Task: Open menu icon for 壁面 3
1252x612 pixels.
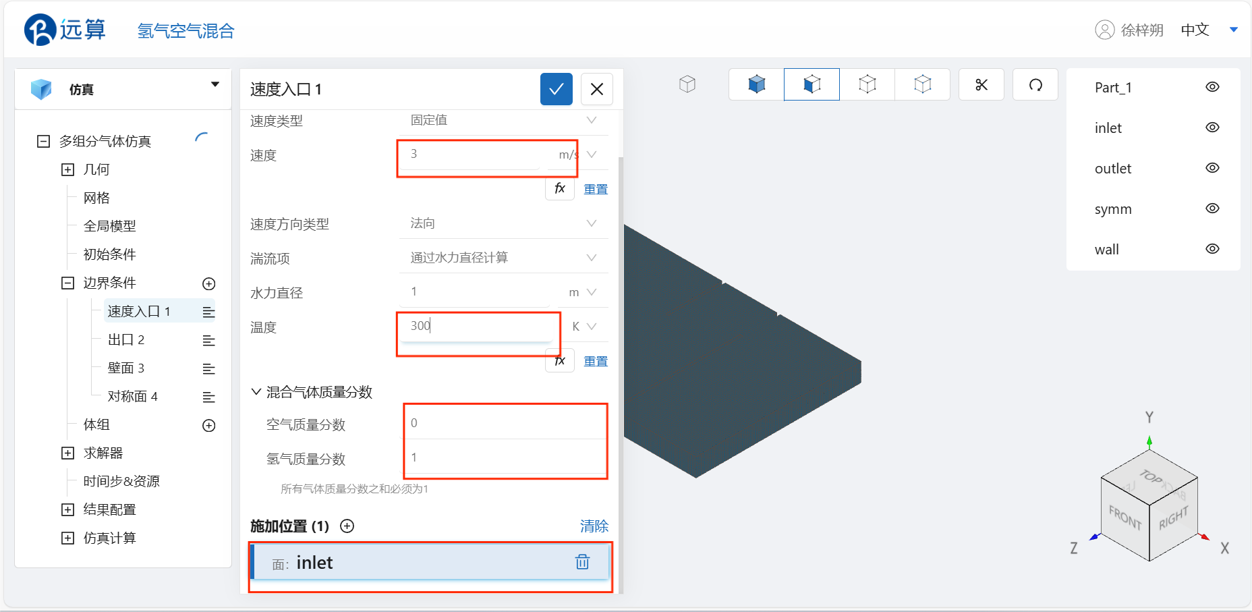Action: tap(209, 368)
